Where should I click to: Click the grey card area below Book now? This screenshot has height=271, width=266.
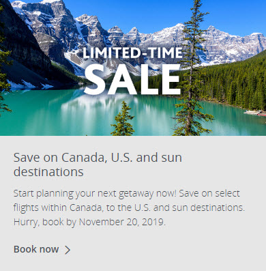point(133,263)
